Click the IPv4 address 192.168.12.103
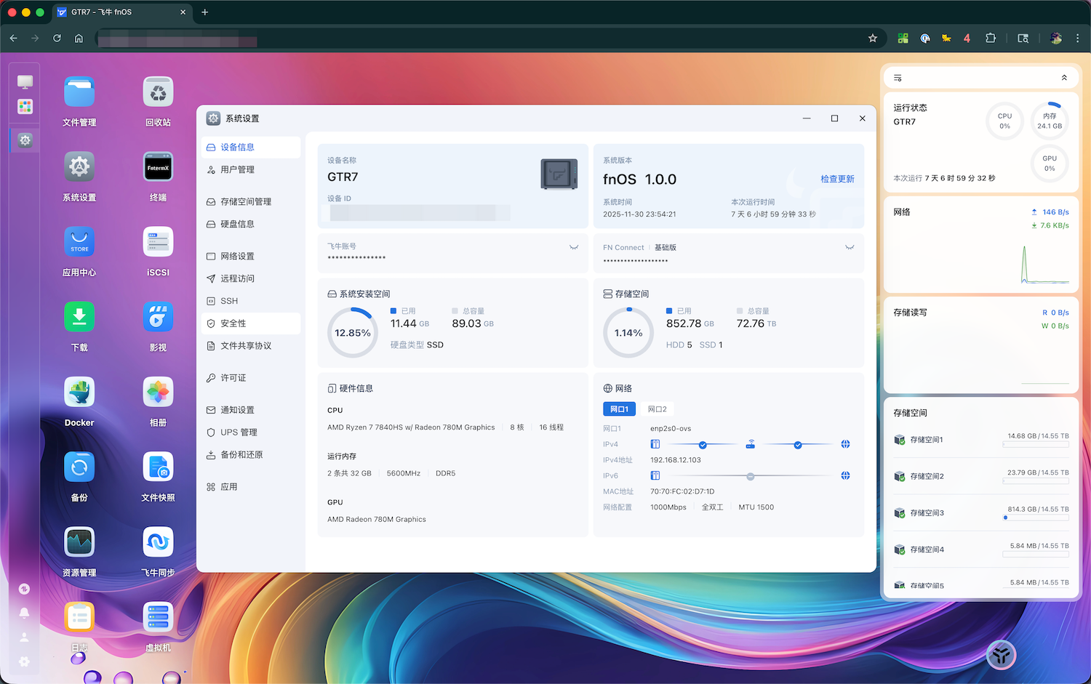The width and height of the screenshot is (1091, 684). tap(676, 460)
